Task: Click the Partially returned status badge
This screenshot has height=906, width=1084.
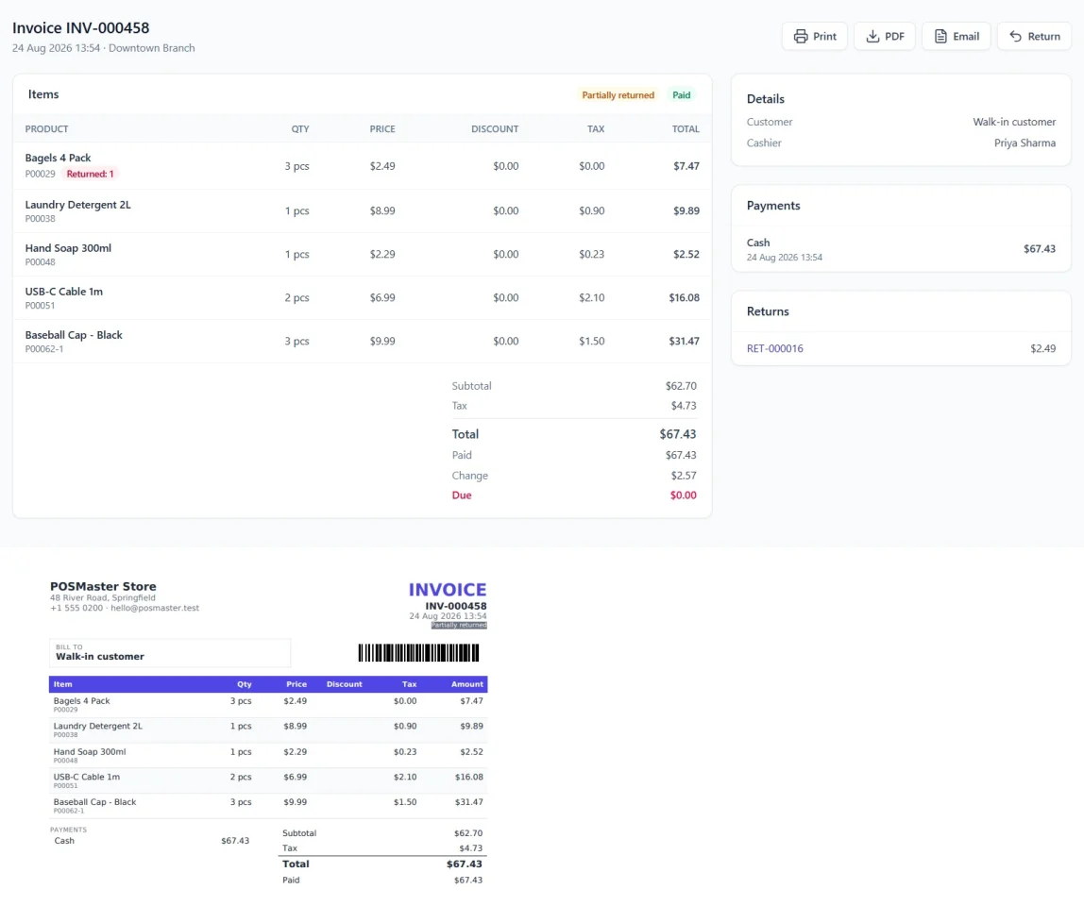Action: click(618, 95)
